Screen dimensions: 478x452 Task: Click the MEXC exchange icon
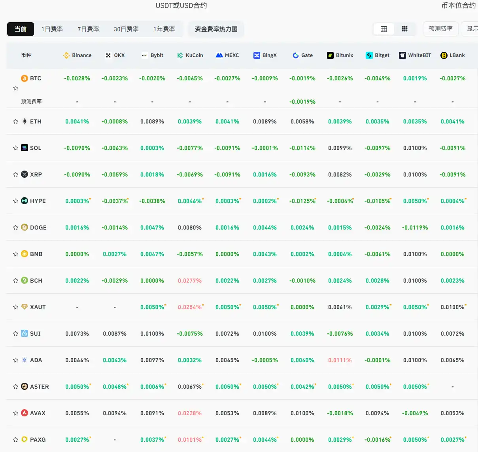[x=219, y=55]
